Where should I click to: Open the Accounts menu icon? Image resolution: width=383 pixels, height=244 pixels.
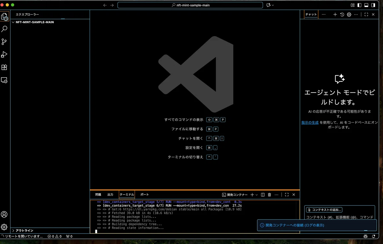pyautogui.click(x=4, y=214)
